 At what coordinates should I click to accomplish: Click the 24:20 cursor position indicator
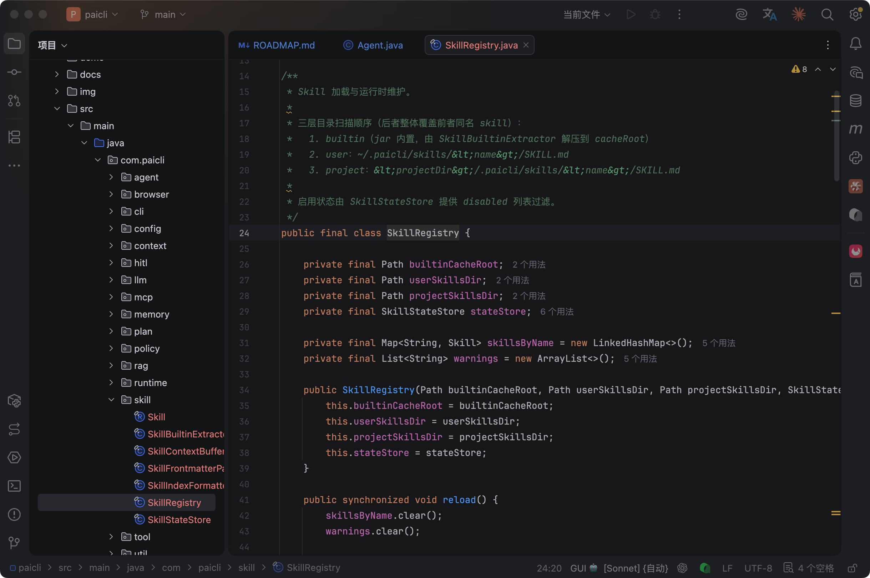[x=549, y=568]
